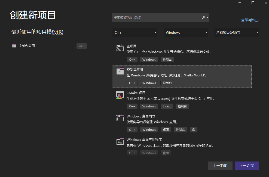Click the C++ tag on the recent template
The image size is (269, 177).
82,46
